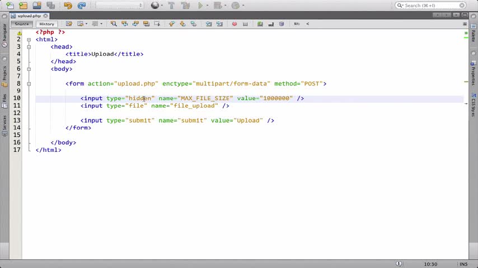Image resolution: width=478 pixels, height=268 pixels.
Task: Toggle INS insert mode in status bar
Action: (463, 264)
